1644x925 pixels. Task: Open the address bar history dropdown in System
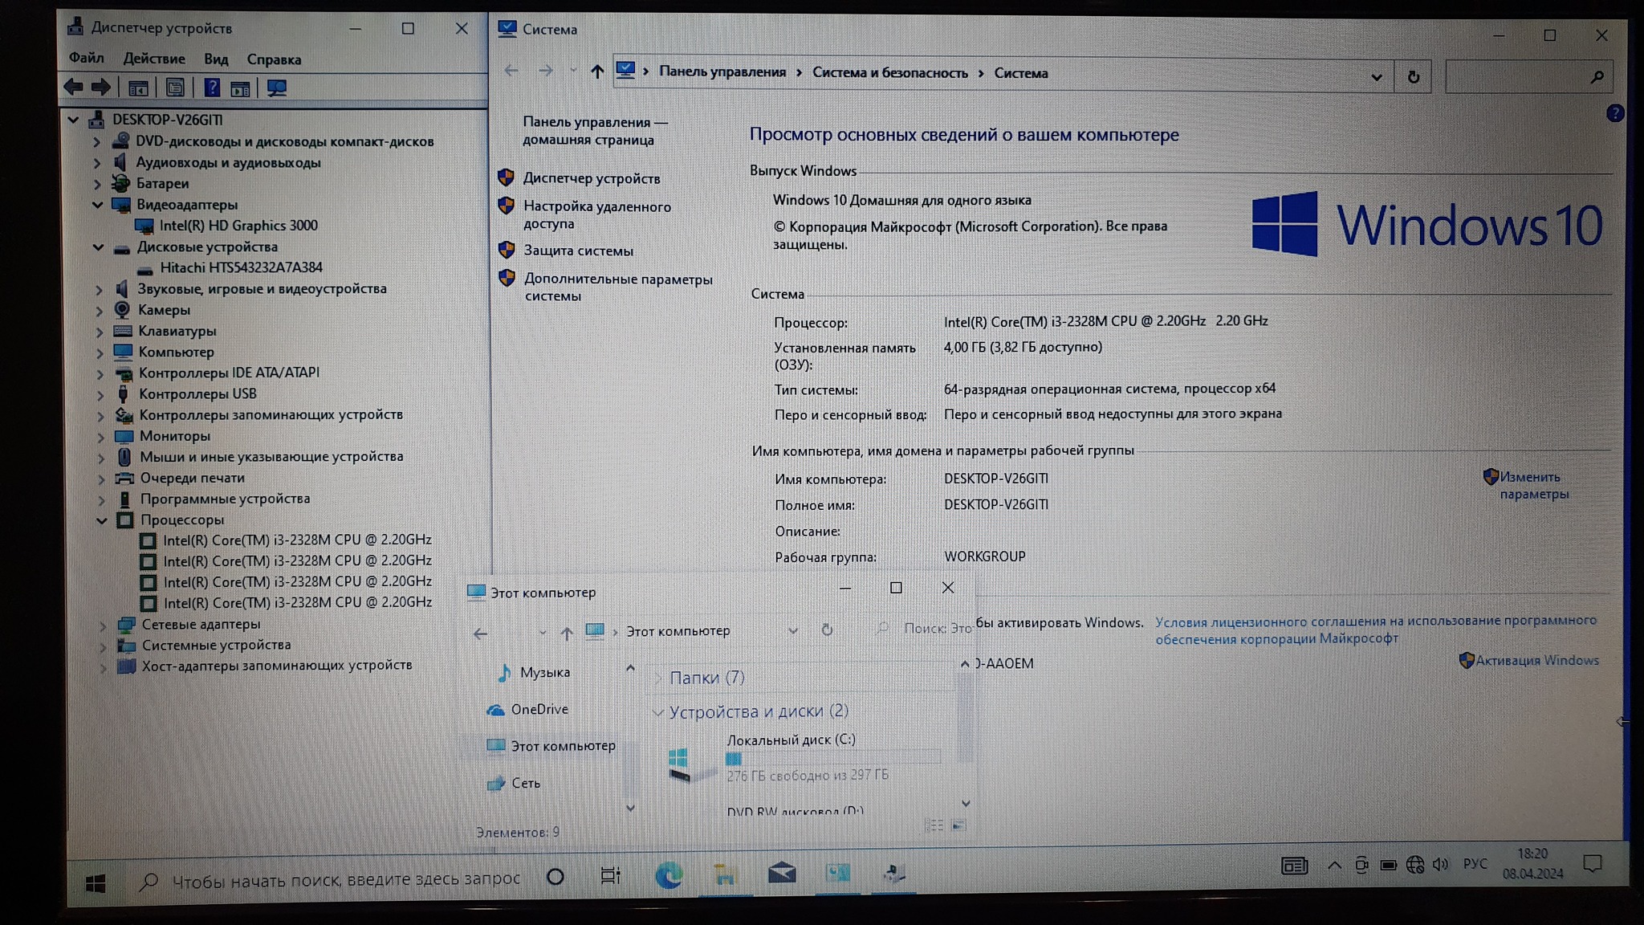1376,77
